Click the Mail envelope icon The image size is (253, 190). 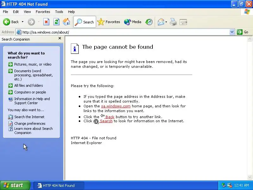161,22
